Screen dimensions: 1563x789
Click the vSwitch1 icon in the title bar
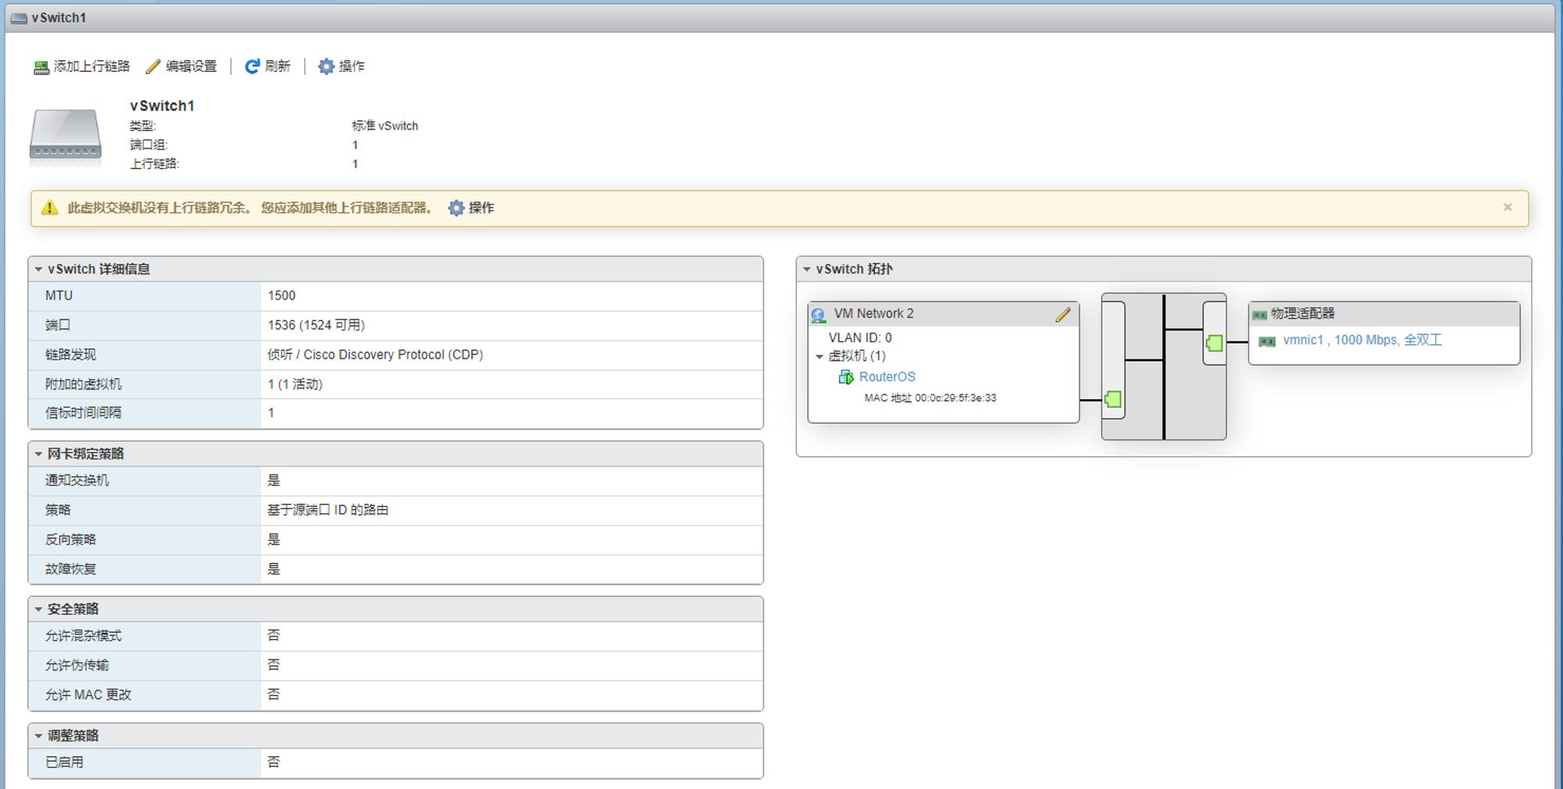coord(19,18)
